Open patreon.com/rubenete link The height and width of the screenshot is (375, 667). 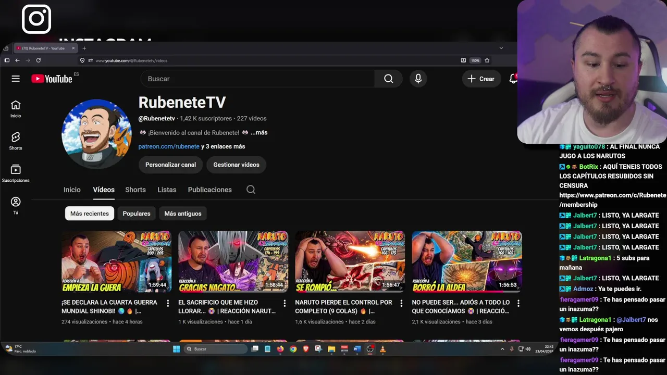click(169, 146)
